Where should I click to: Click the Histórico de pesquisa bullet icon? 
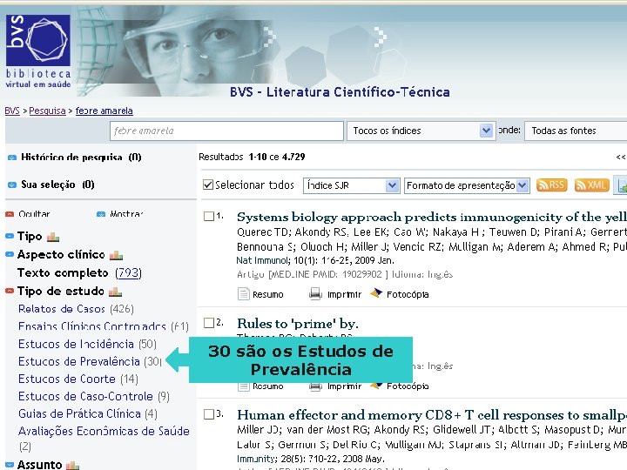pyautogui.click(x=12, y=158)
